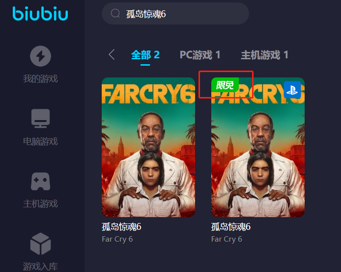Go back with the left chevron arrow
The height and width of the screenshot is (272, 341).
click(112, 54)
